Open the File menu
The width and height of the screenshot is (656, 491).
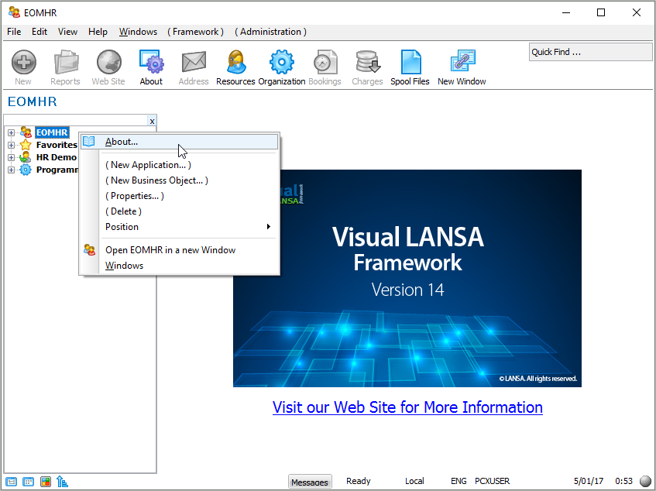pyautogui.click(x=14, y=32)
